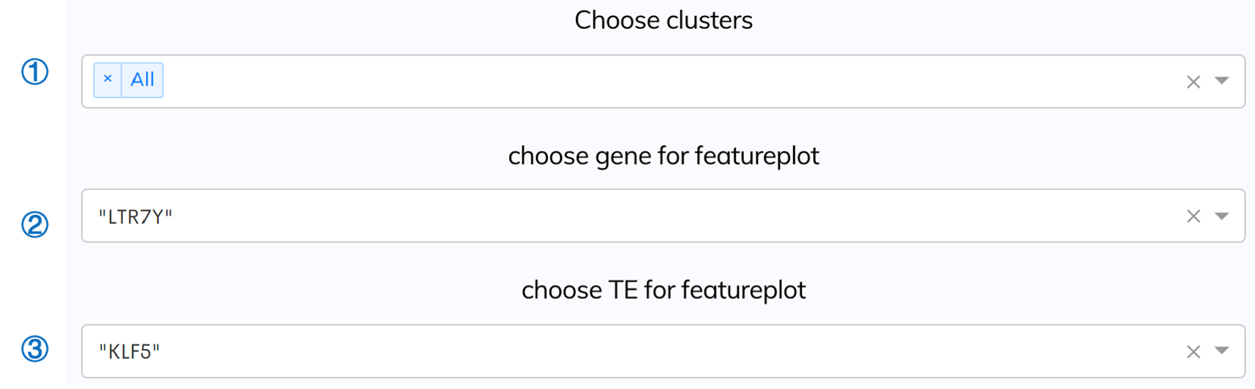
Task: Remove the All tag from clusters
Action: [107, 79]
